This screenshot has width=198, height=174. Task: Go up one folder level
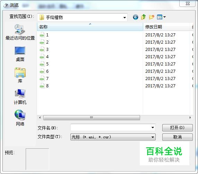pos(143,17)
